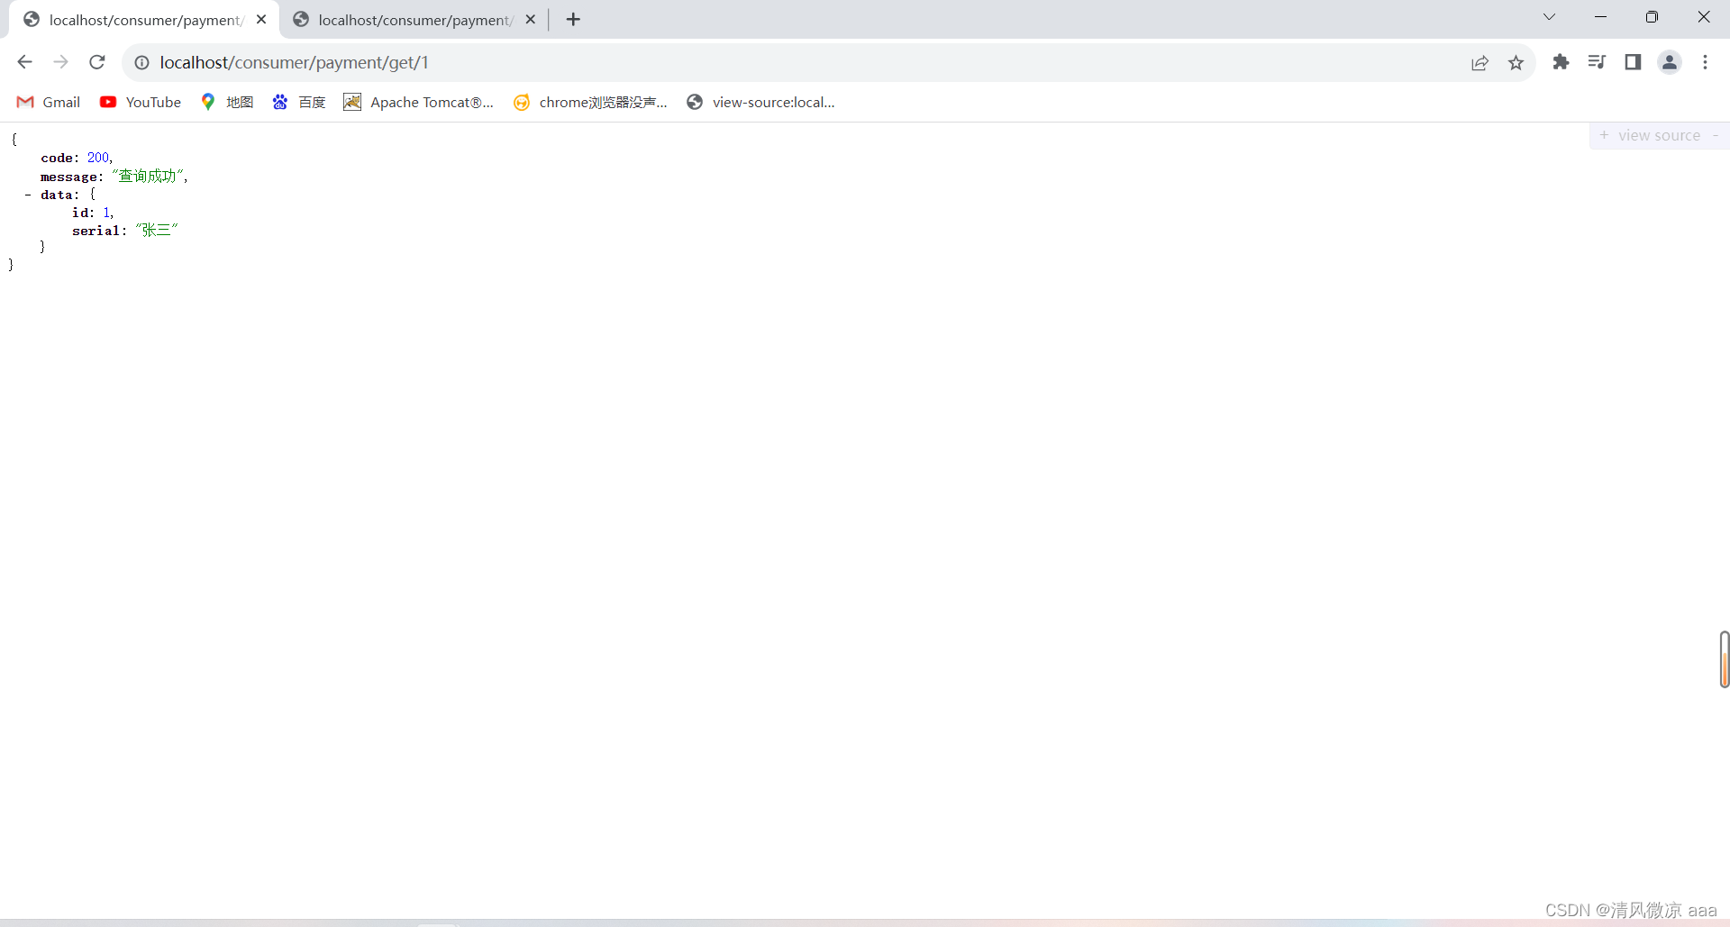Open the 地图 maps bookmark

227,103
